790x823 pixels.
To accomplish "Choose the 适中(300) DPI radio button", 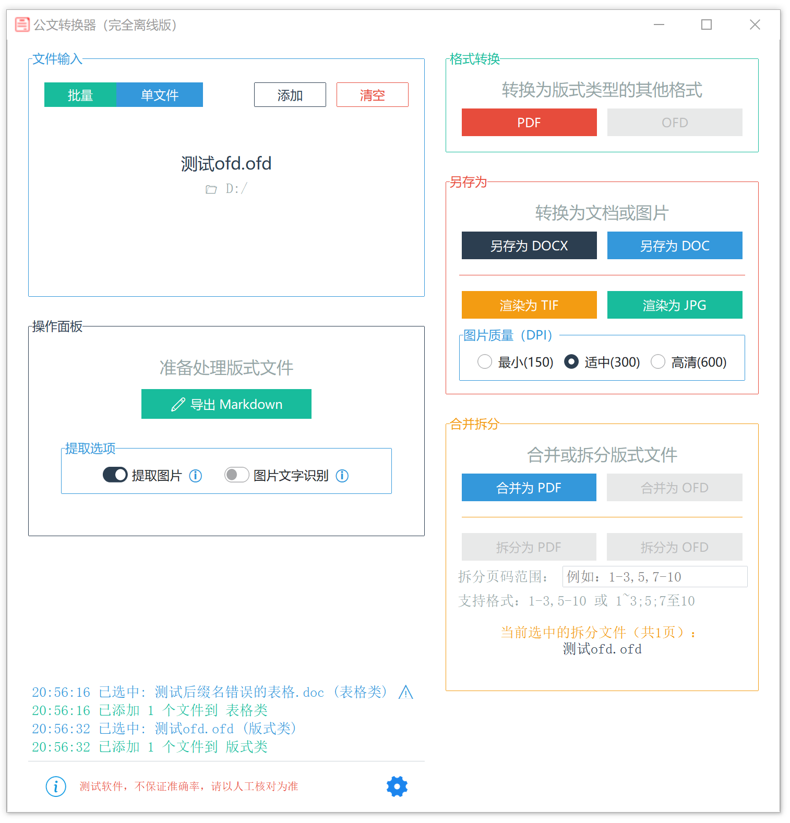I will click(571, 361).
